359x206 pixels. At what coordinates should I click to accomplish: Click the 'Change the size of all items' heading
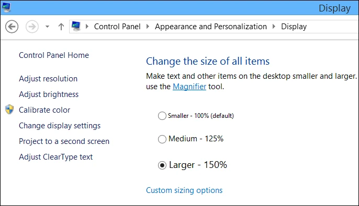point(208,61)
